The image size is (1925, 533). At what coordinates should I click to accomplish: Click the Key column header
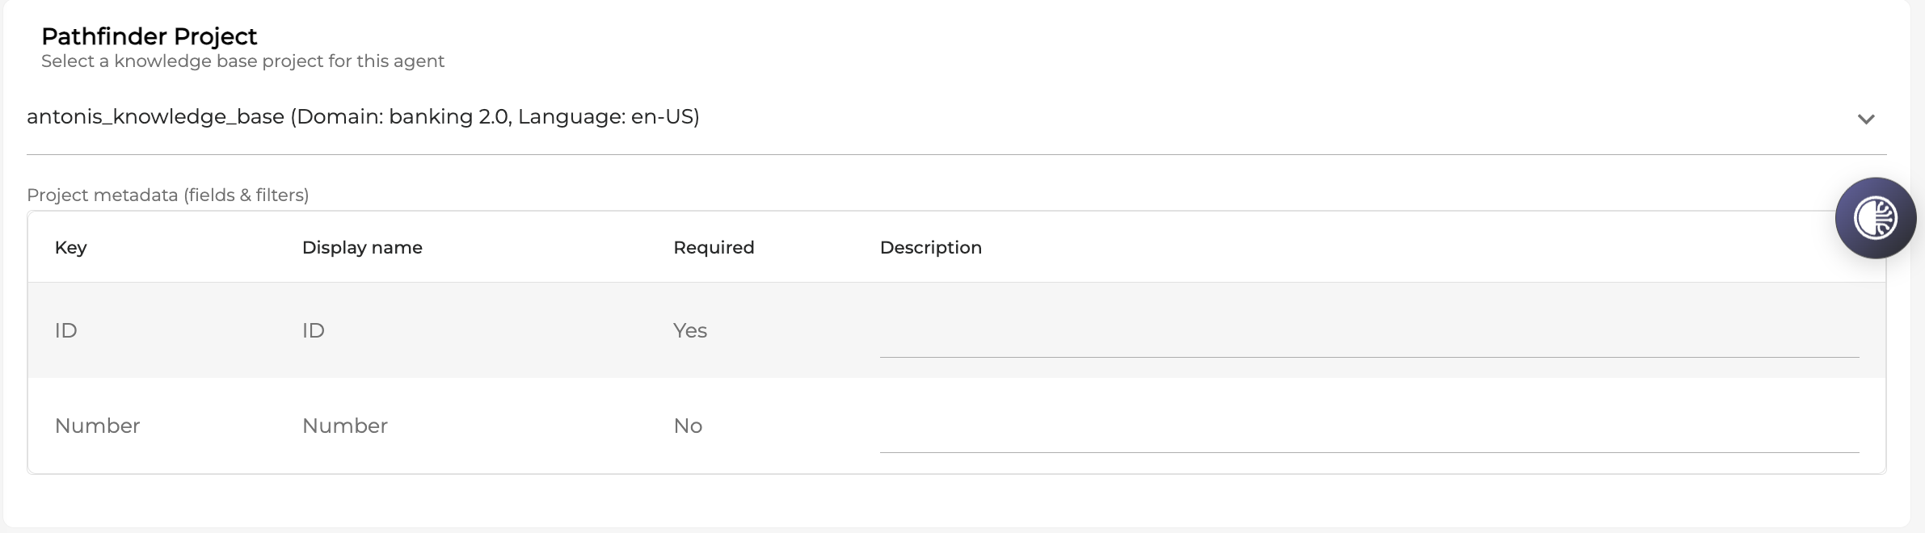click(71, 247)
